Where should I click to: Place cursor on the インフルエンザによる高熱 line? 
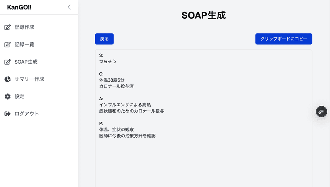tap(125, 105)
